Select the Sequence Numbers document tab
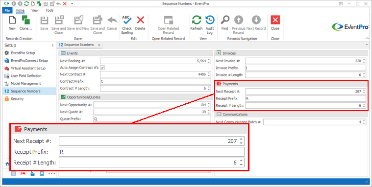The width and height of the screenshot is (372, 187). click(76, 45)
